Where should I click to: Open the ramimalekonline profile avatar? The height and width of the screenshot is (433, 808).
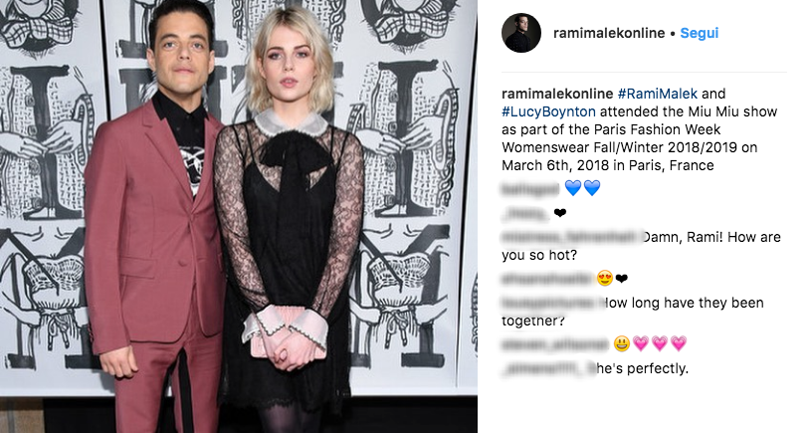point(521,33)
